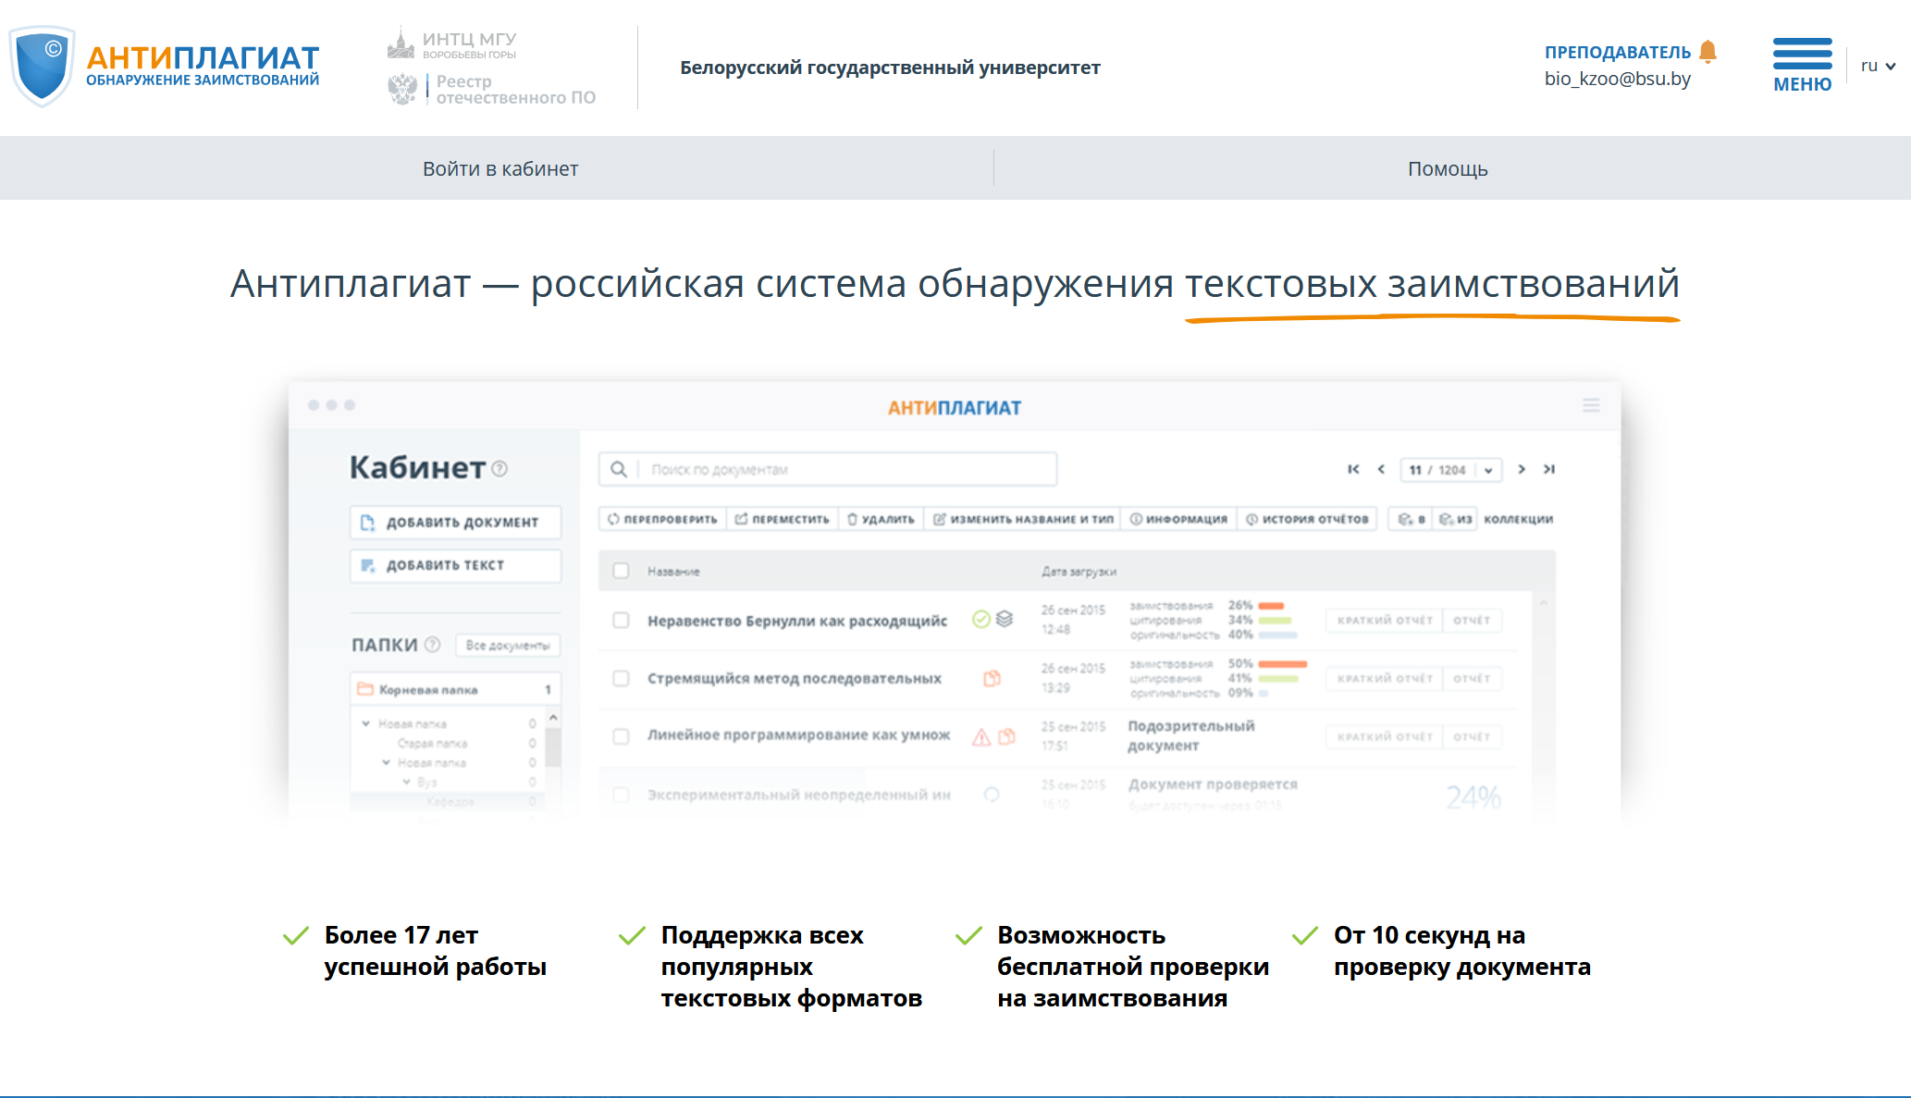Click ДОБАВИТЬ ДОКУМЕНТ button in preview
Image resolution: width=1911 pixels, height=1098 pixels.
coord(456,522)
